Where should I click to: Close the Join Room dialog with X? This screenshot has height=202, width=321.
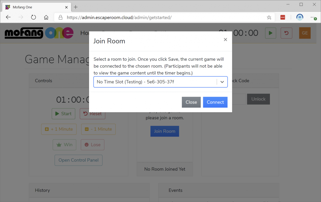(225, 40)
